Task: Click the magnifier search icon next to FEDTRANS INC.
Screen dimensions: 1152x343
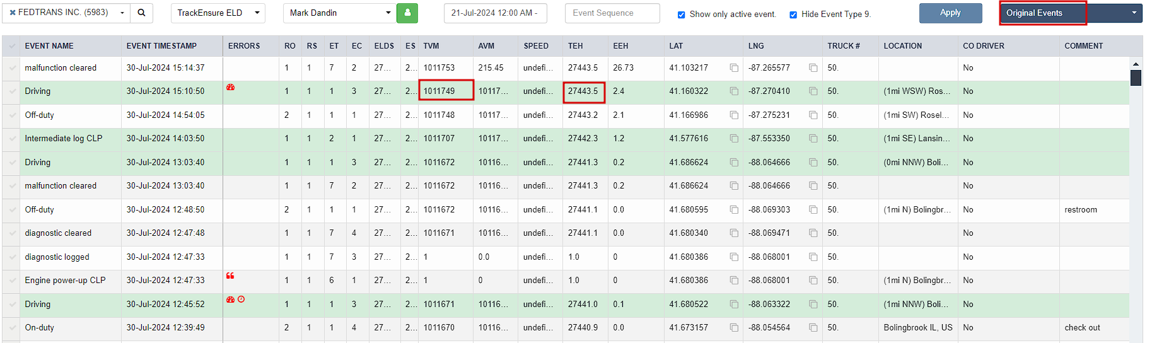Action: 141,13
